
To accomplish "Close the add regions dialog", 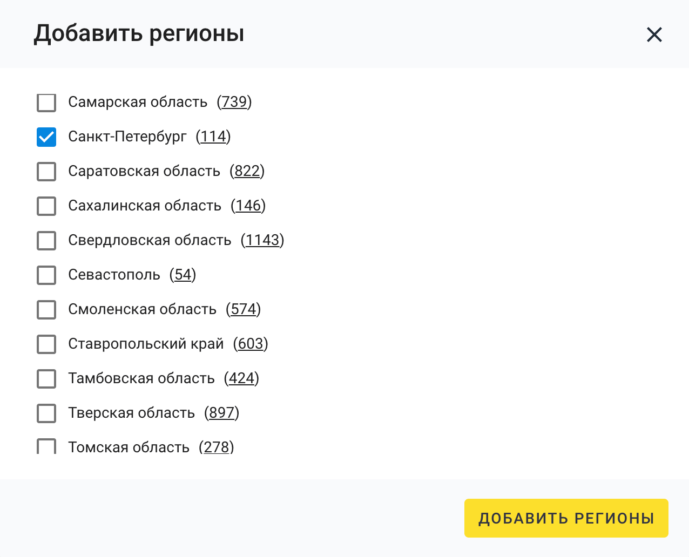I will pos(654,35).
